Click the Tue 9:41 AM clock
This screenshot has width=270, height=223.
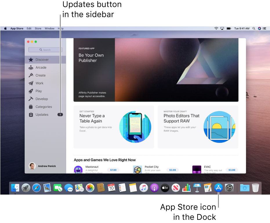(x=242, y=28)
